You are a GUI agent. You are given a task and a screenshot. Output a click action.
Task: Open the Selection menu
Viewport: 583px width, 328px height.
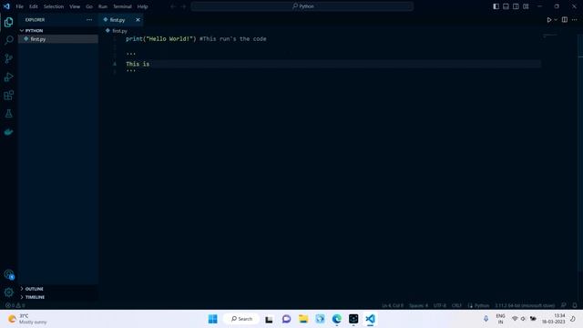(54, 6)
